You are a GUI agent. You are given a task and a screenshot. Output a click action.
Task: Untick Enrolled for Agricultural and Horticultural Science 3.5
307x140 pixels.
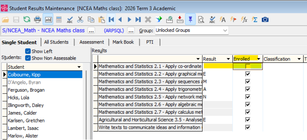(248, 120)
